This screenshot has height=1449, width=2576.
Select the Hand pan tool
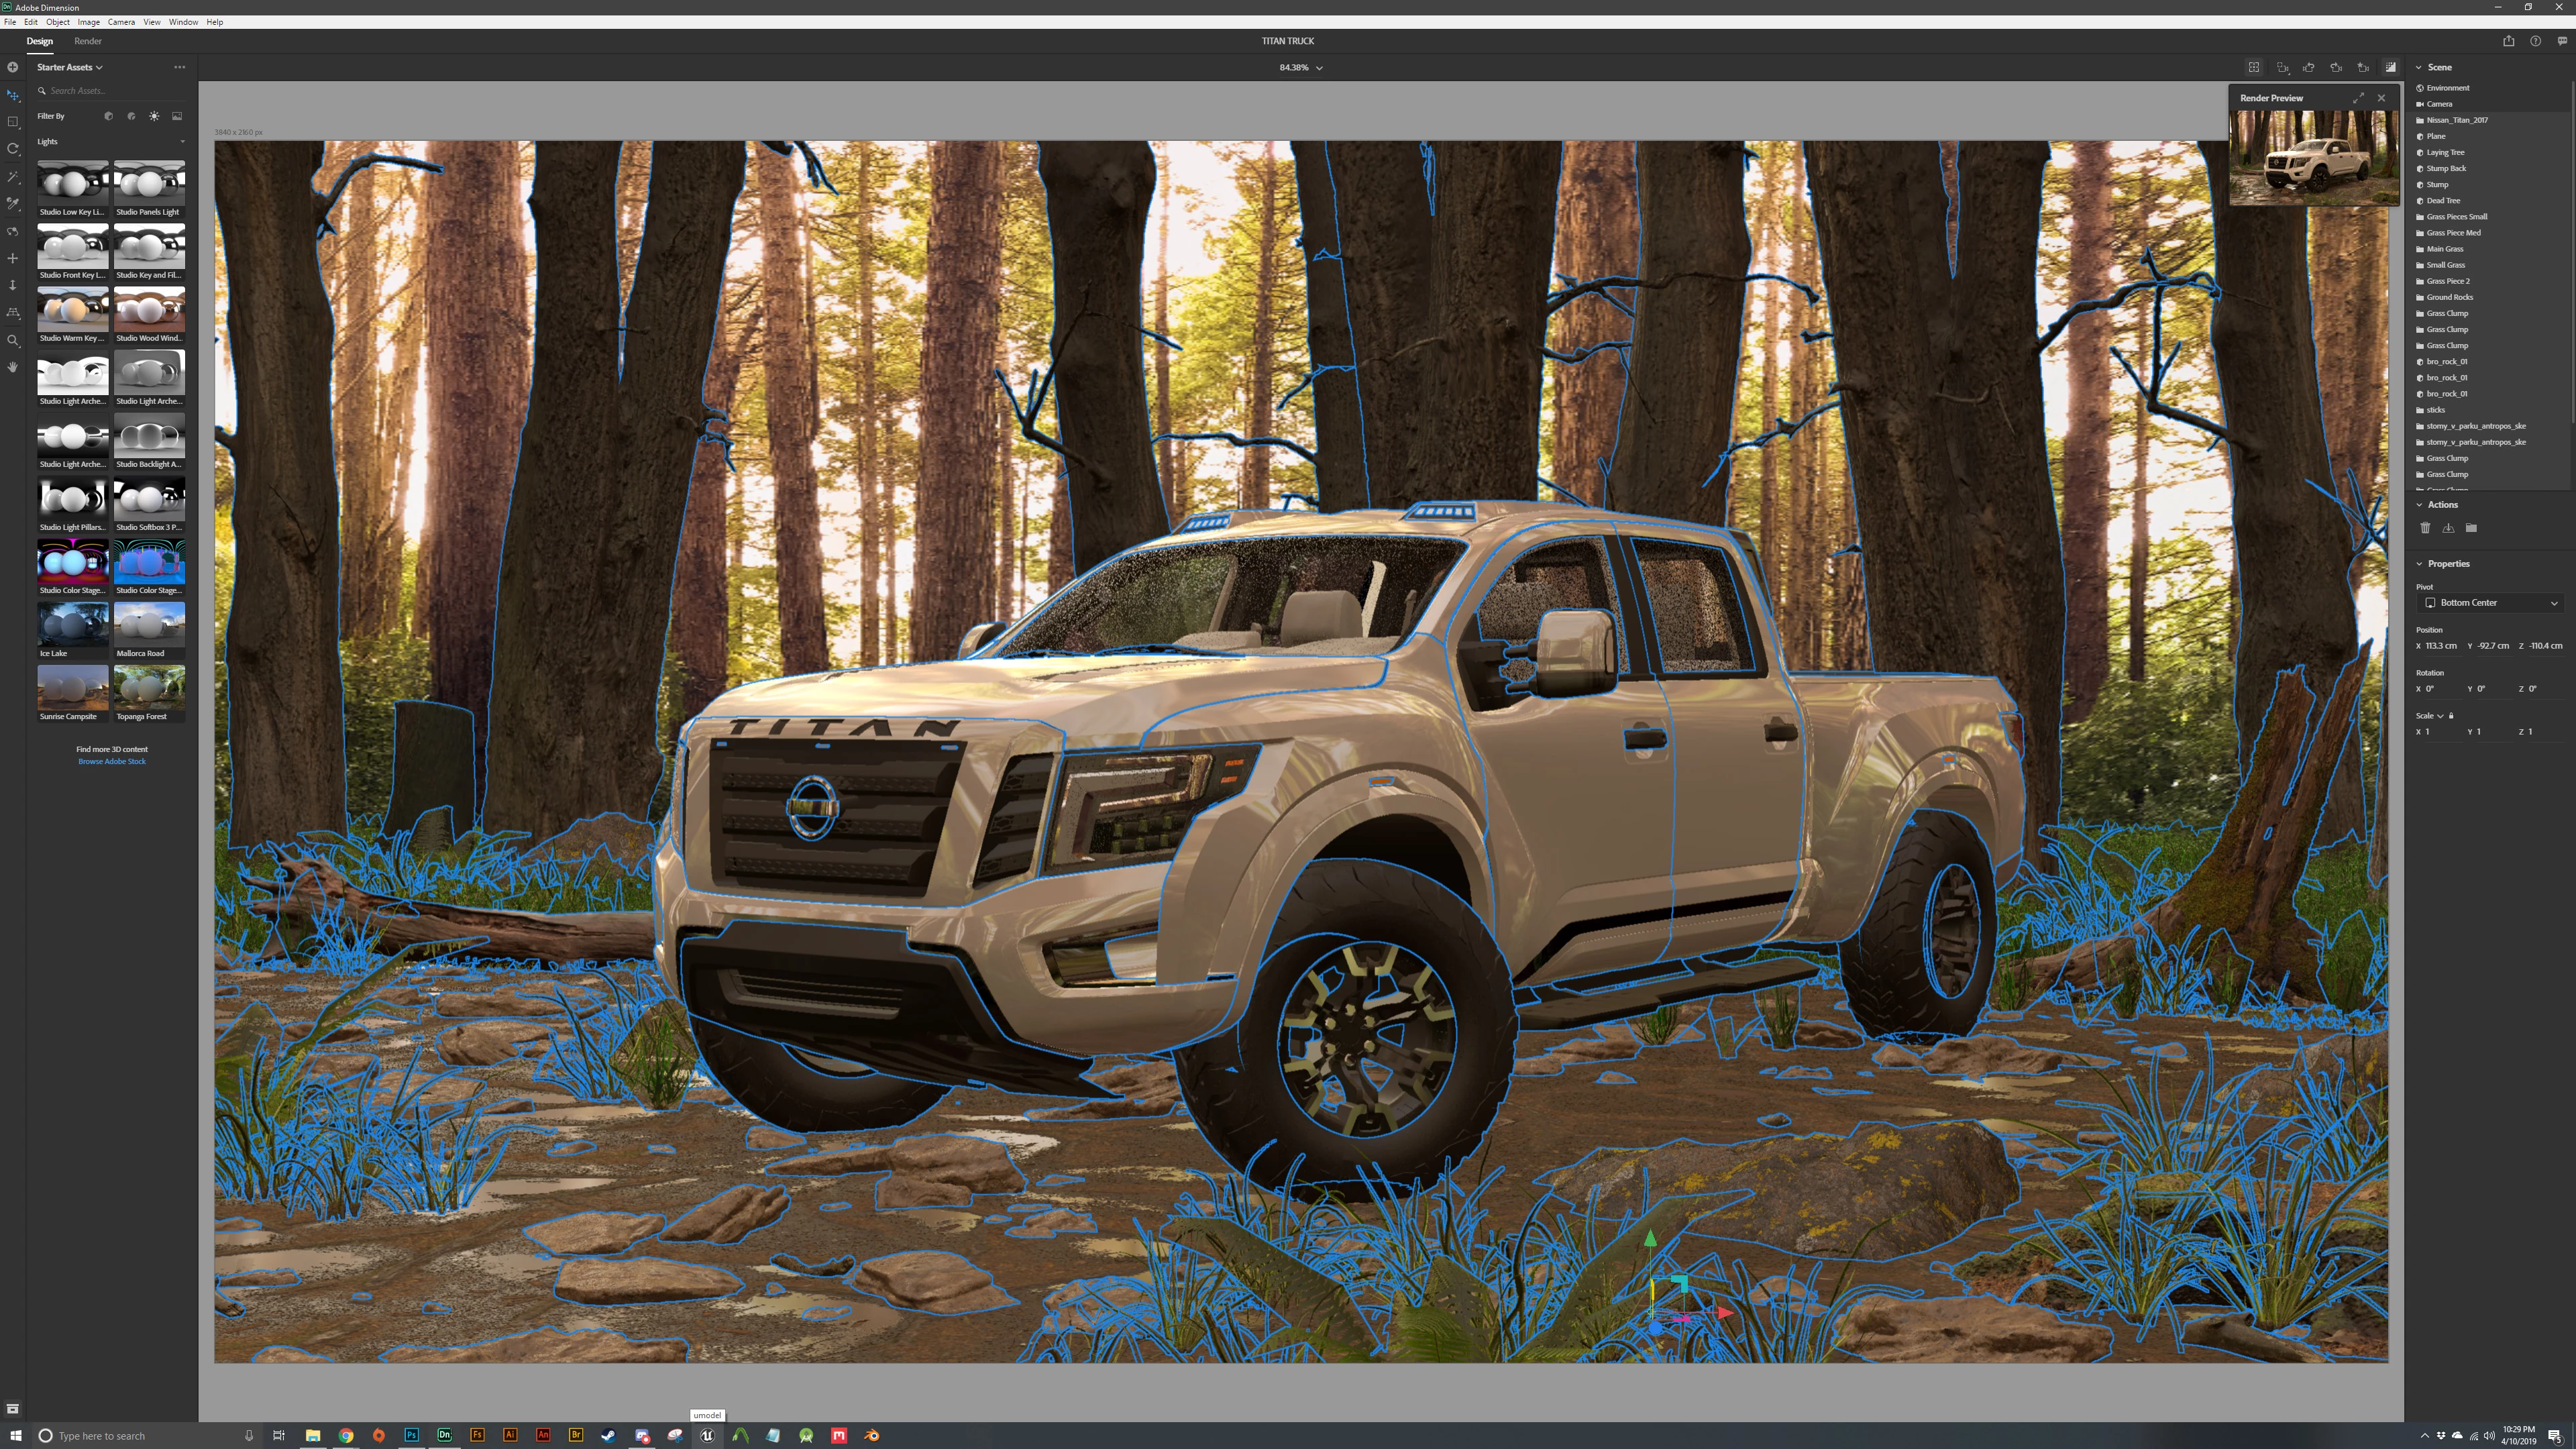(x=13, y=367)
